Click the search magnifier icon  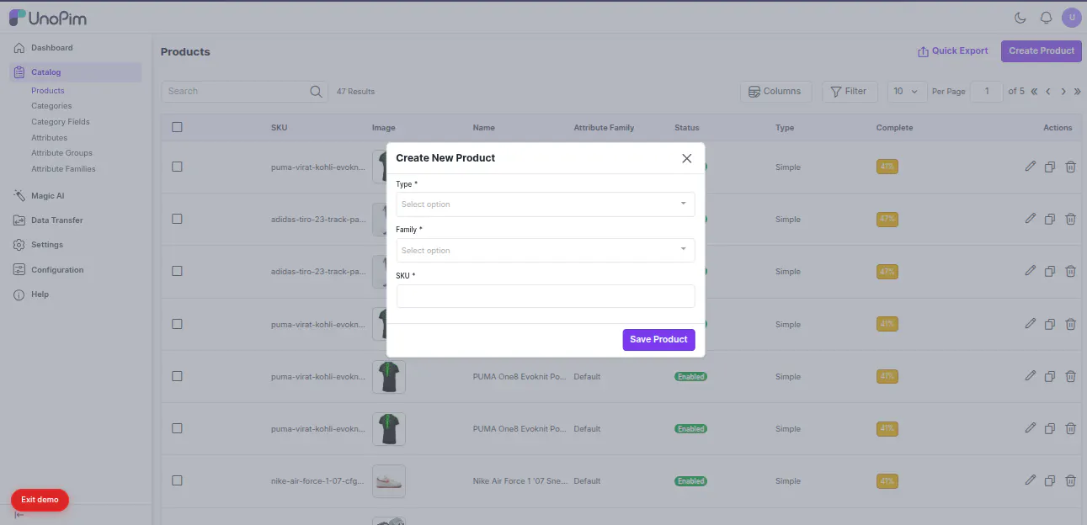coord(317,91)
